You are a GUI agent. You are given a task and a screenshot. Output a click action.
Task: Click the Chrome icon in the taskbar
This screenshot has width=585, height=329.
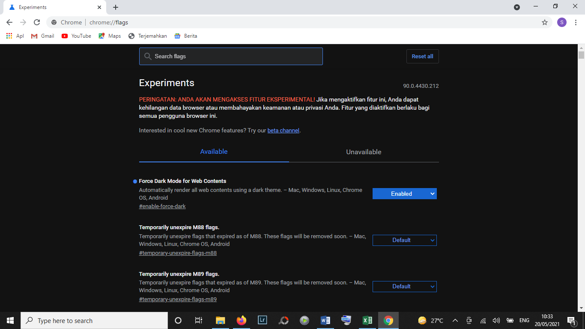[388, 320]
